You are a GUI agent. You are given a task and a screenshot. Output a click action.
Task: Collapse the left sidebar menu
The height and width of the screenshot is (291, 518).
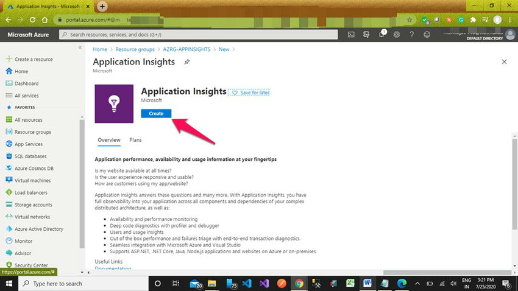(80, 47)
